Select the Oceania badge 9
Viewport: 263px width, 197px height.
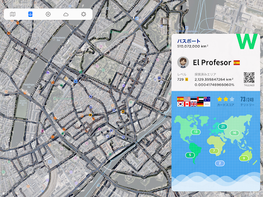pos(244,158)
